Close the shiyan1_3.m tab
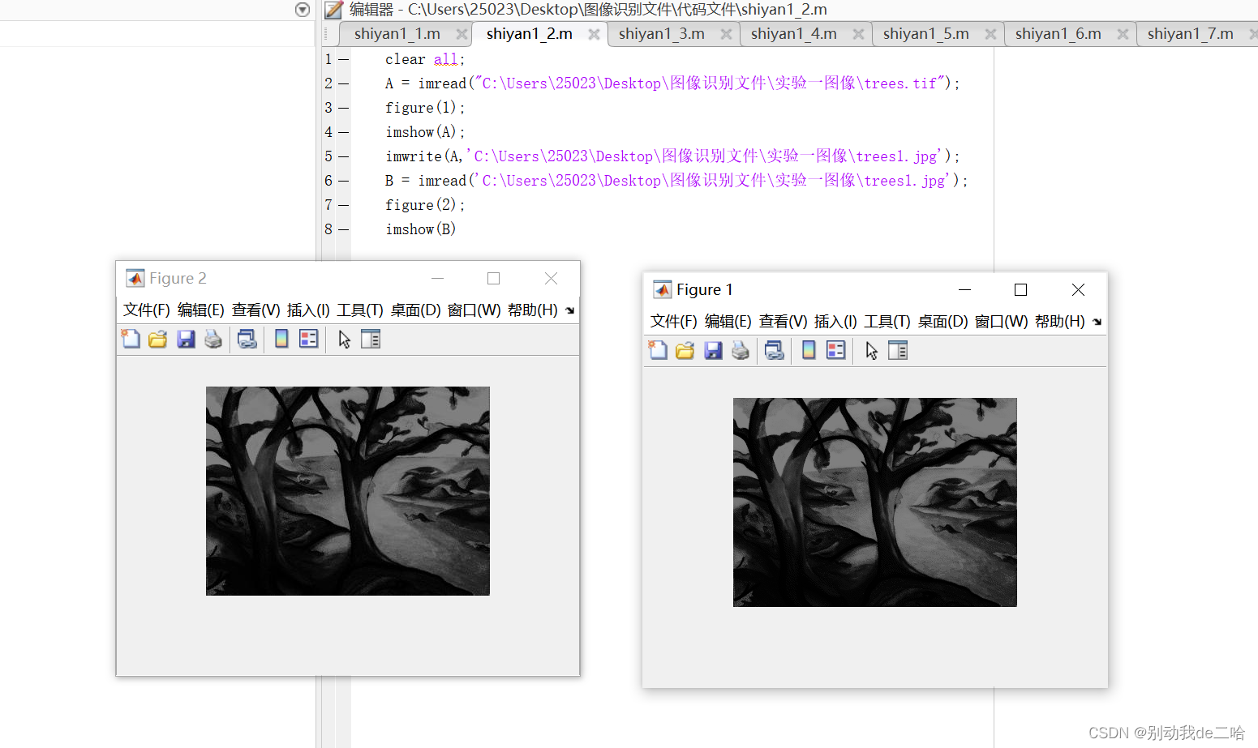 click(726, 34)
